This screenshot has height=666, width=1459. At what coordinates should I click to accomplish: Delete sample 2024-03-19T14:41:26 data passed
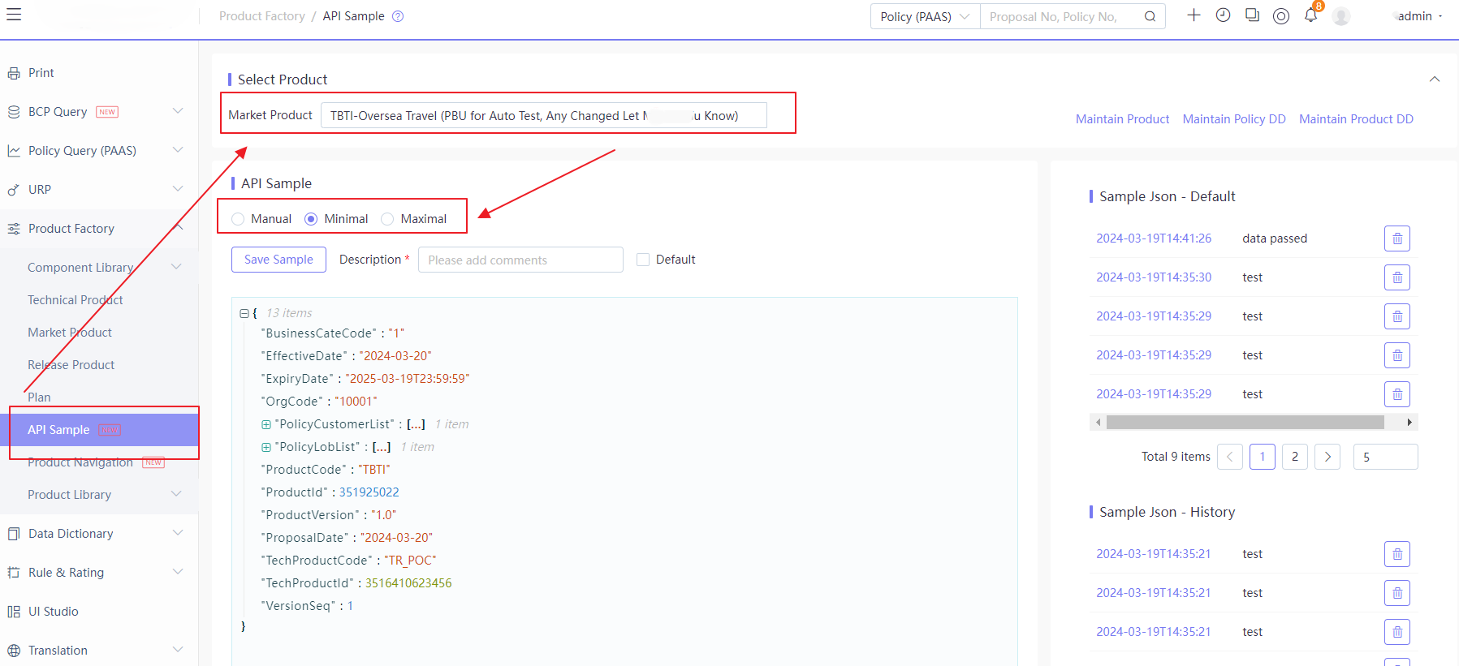[x=1396, y=238]
